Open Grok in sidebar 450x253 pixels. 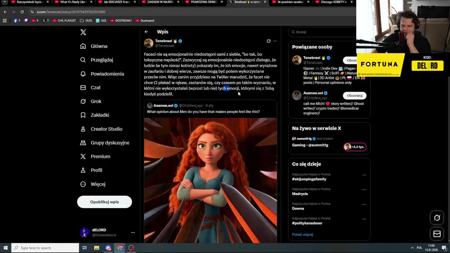coord(91,101)
